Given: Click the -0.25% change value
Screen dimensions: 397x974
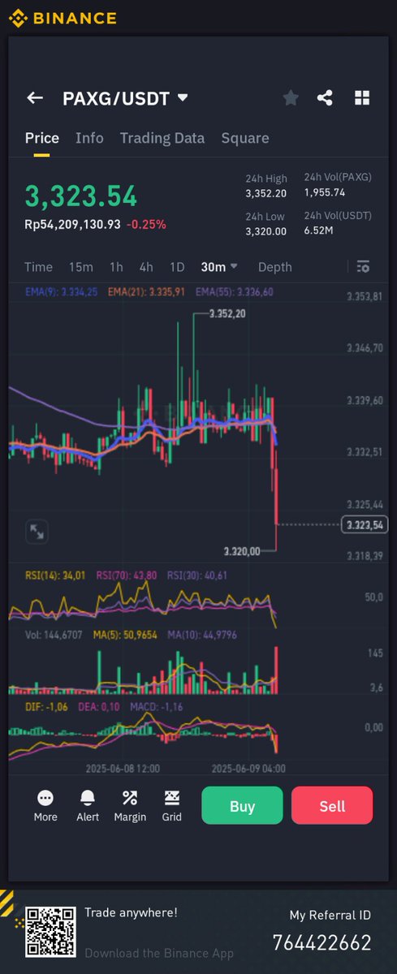Looking at the screenshot, I should pos(146,224).
